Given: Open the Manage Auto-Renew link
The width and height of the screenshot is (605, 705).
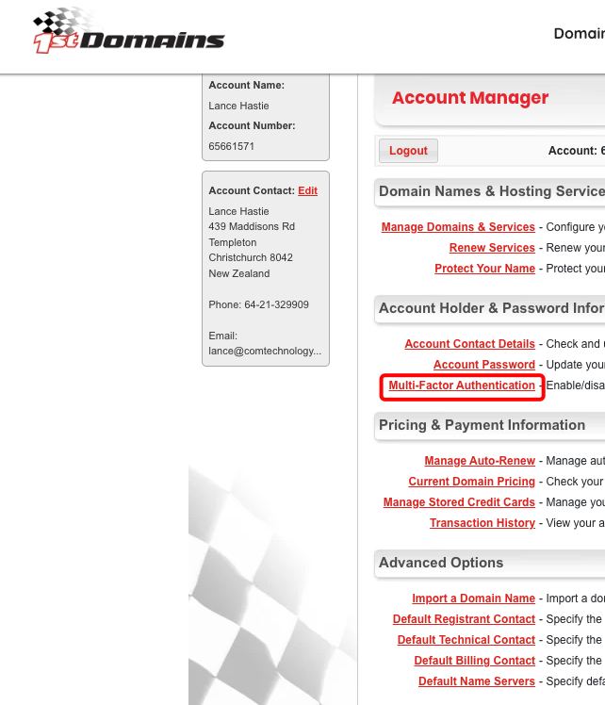Looking at the screenshot, I should (x=480, y=461).
